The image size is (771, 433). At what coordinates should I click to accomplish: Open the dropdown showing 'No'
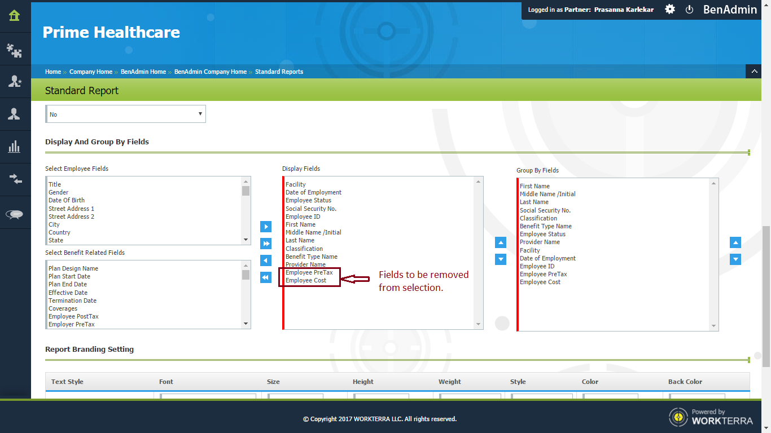click(x=125, y=114)
